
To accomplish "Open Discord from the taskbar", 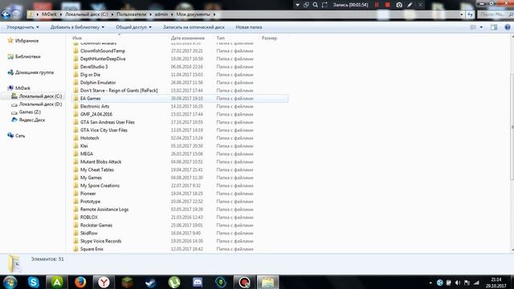I will pyautogui.click(x=198, y=282).
